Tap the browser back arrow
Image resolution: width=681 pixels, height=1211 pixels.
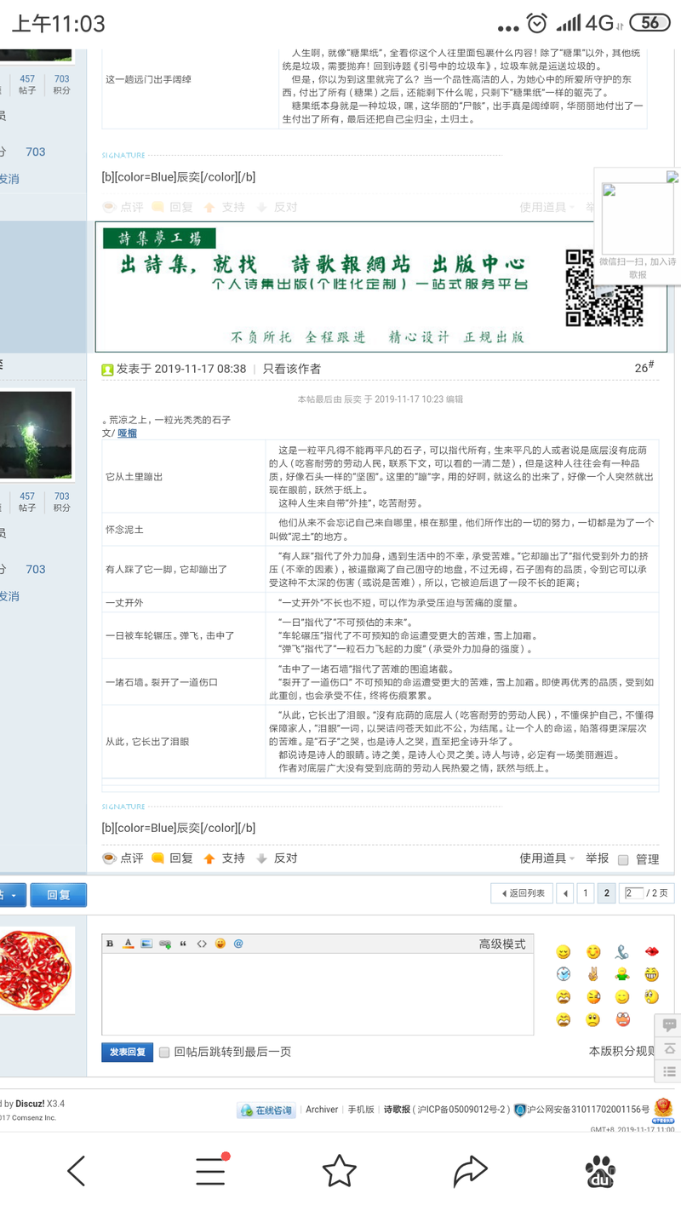(x=77, y=1171)
